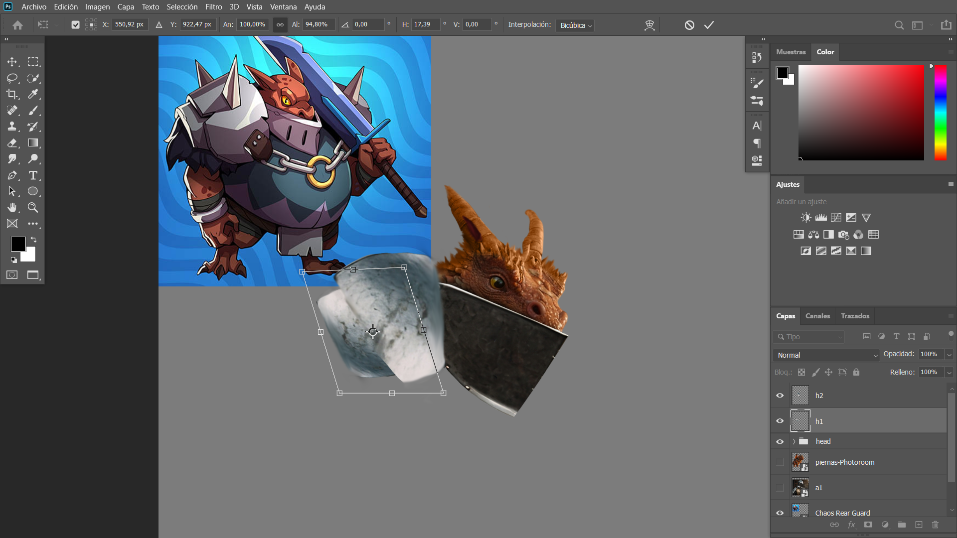This screenshot has height=538, width=957.
Task: Select the Brush tool
Action: (33, 111)
